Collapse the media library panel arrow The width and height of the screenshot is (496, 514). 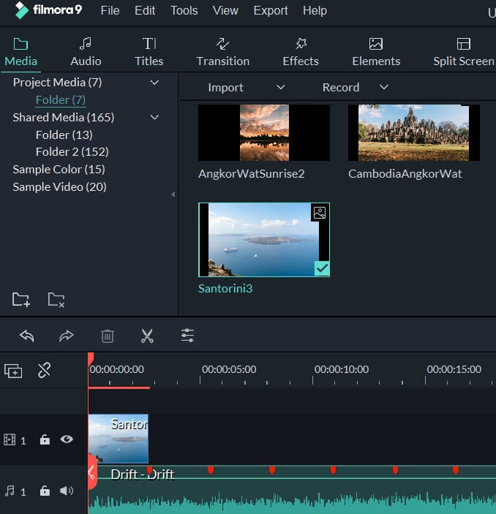coord(173,194)
